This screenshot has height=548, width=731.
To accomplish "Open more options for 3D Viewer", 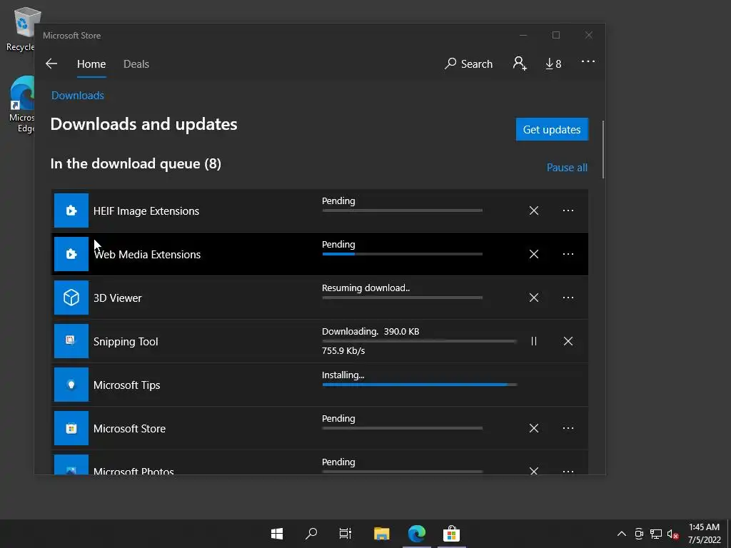I will coord(568,298).
